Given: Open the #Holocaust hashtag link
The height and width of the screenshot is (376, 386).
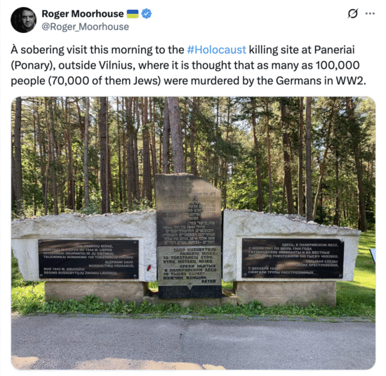Looking at the screenshot, I should (216, 50).
